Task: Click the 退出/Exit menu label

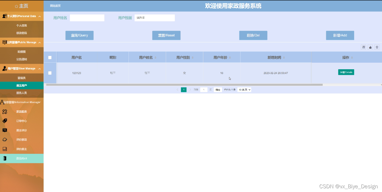Action: pyautogui.click(x=22, y=158)
